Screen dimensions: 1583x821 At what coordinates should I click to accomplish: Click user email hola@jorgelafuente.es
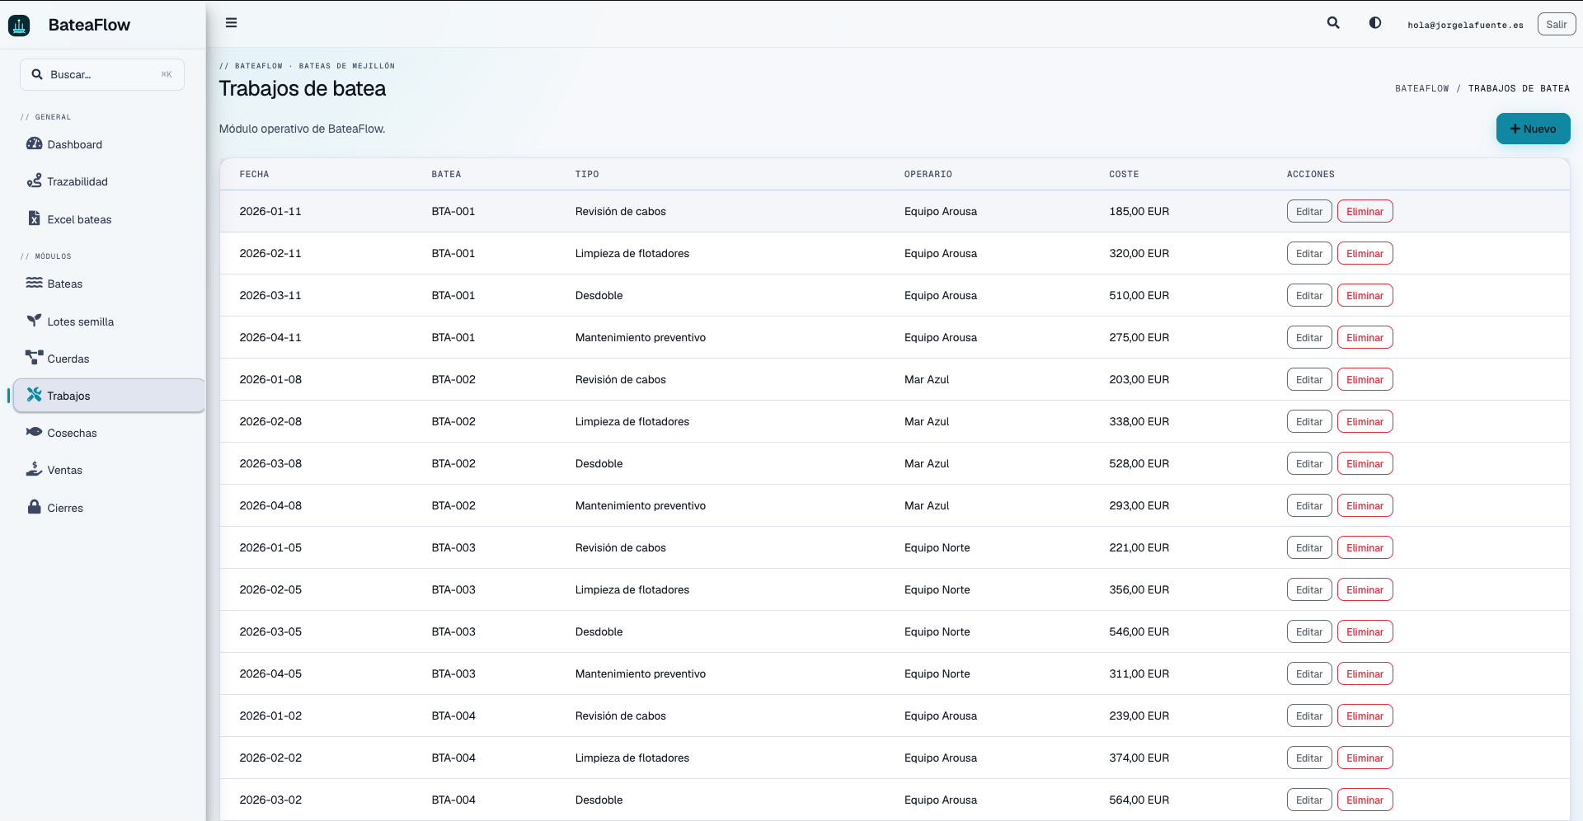[1465, 25]
